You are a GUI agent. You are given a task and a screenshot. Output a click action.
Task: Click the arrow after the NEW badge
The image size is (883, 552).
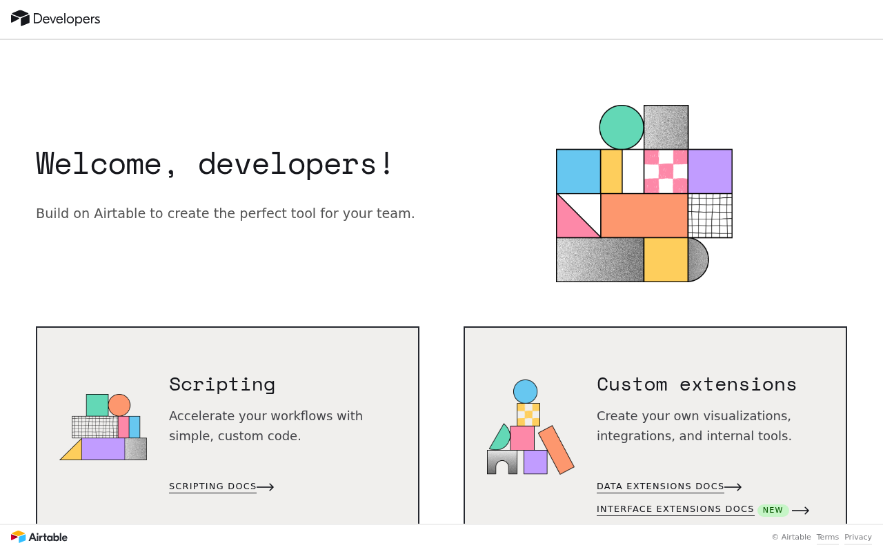click(x=800, y=511)
